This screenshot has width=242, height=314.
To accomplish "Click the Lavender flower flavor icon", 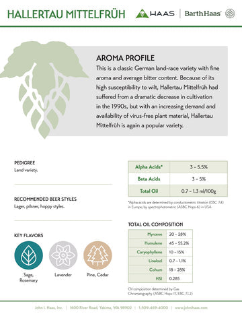I will (63, 255).
